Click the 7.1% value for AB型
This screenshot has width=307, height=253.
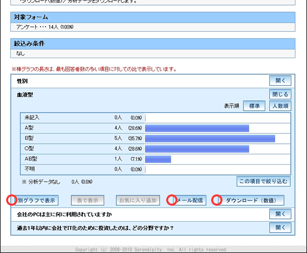(137, 159)
